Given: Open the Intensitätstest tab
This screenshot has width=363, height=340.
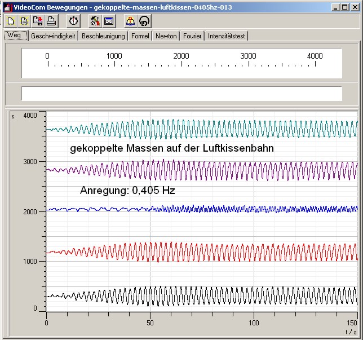Looking at the screenshot, I should [x=227, y=36].
